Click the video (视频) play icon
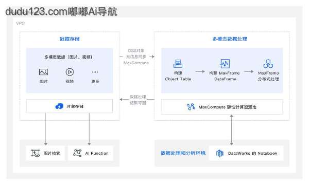309x185 pixels. click(70, 72)
